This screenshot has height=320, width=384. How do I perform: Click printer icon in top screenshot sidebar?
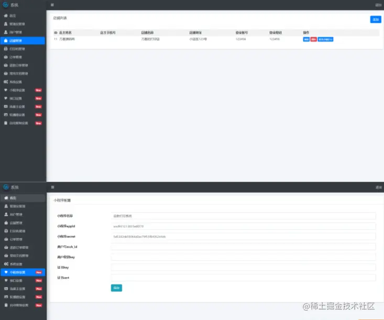tap(6, 49)
